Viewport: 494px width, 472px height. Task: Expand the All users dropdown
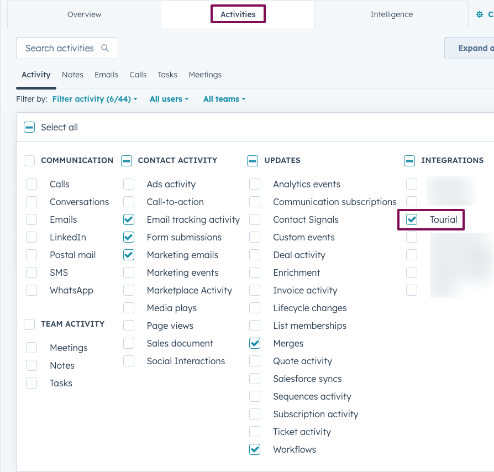point(169,99)
